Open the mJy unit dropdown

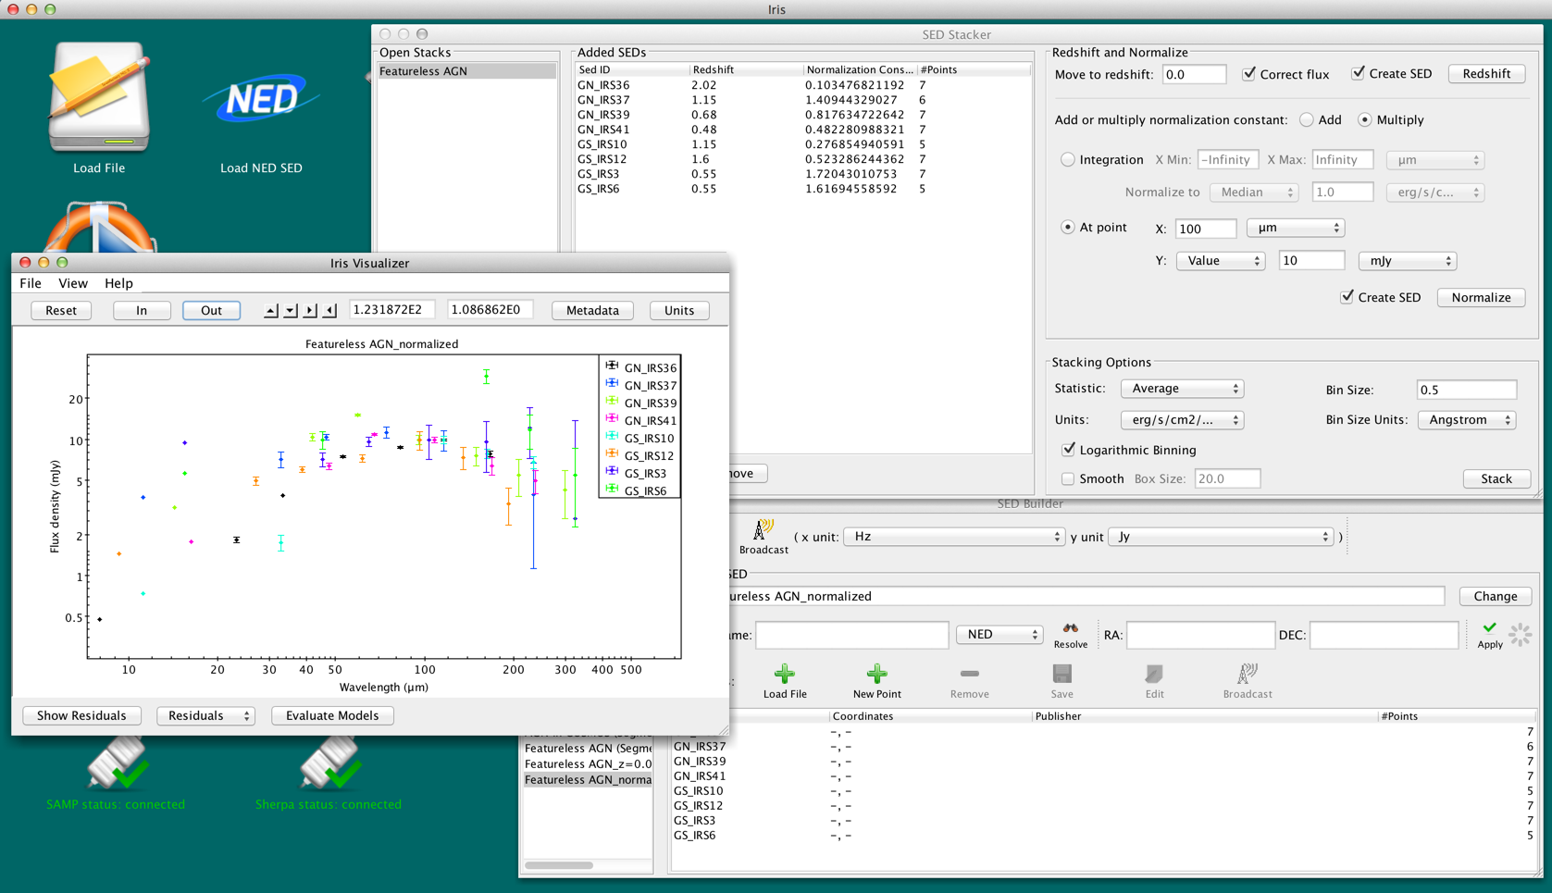1407,261
